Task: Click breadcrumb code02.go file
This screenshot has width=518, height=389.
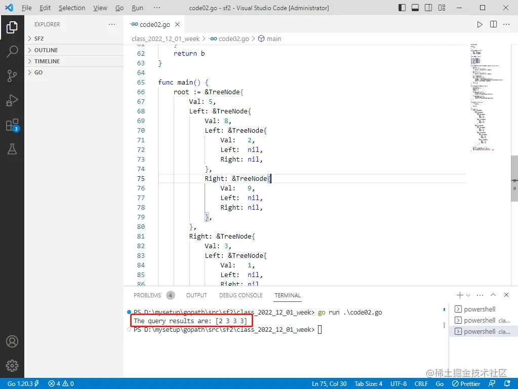Action: (229, 38)
